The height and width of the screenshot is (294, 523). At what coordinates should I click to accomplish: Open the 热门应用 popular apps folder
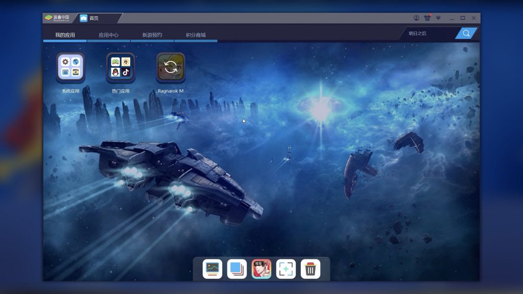[x=121, y=67]
